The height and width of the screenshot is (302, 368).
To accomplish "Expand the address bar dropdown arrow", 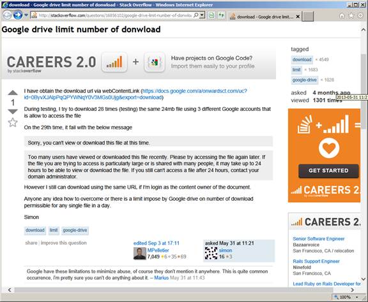I will (x=202, y=15).
